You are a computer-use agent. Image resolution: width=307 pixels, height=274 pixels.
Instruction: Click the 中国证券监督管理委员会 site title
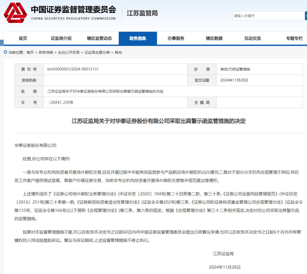coord(73,10)
